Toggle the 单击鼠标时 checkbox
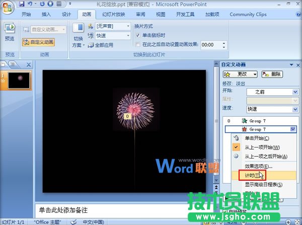 click(137, 35)
